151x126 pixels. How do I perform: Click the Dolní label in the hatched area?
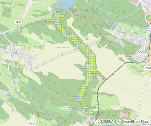click(x=90, y=63)
